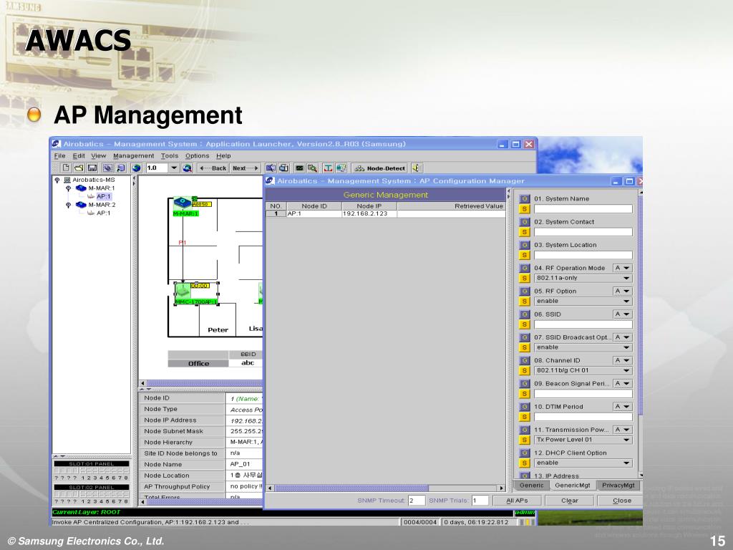Click the All APs button
The image size is (733, 550).
tap(517, 501)
